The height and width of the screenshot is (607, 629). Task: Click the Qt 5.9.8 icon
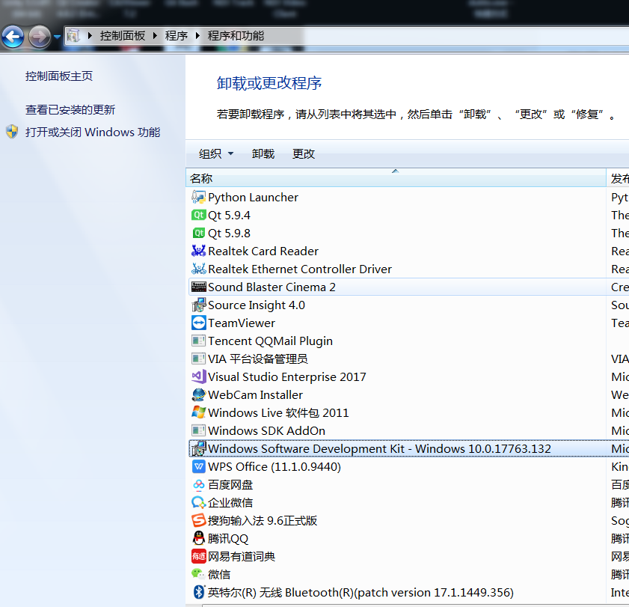click(198, 233)
